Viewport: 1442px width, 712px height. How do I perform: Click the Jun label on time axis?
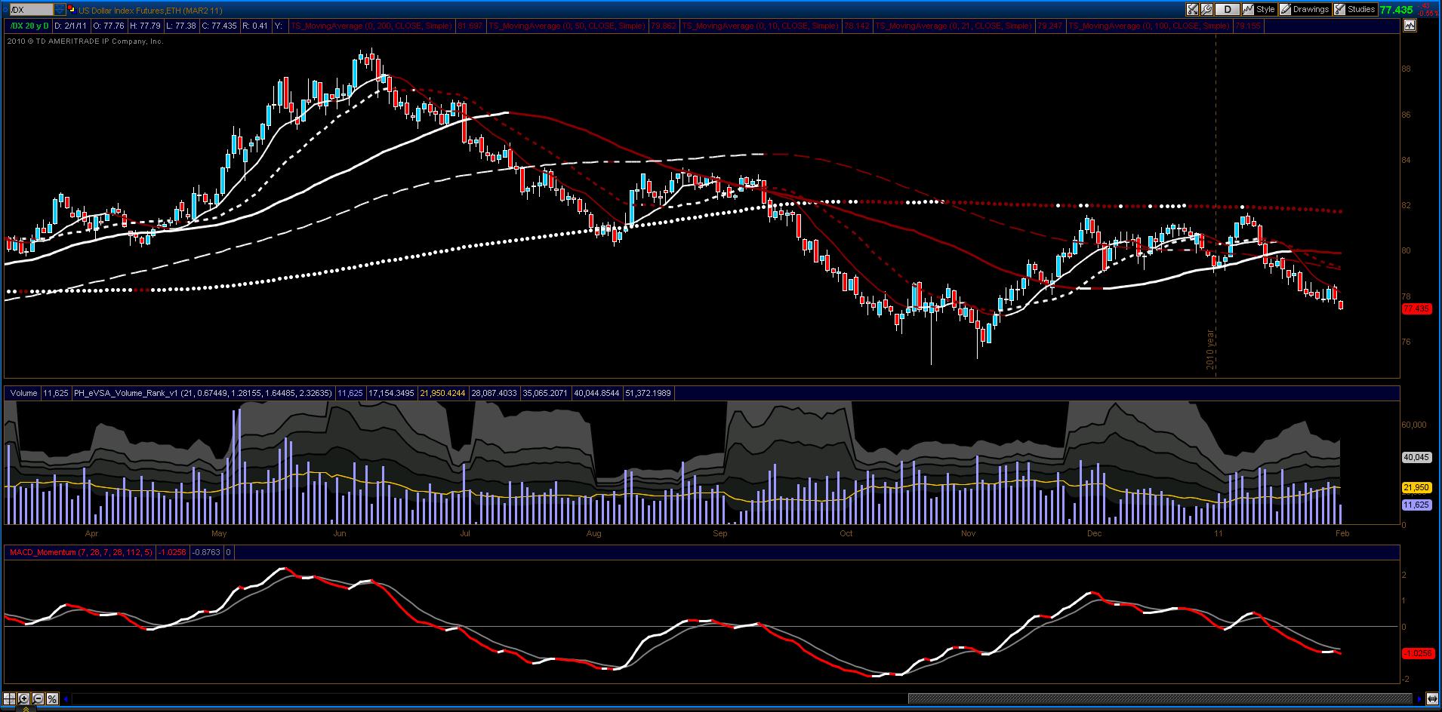(x=340, y=533)
